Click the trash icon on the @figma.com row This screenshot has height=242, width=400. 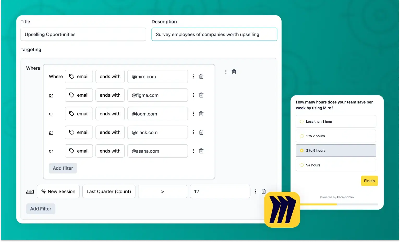pos(201,95)
